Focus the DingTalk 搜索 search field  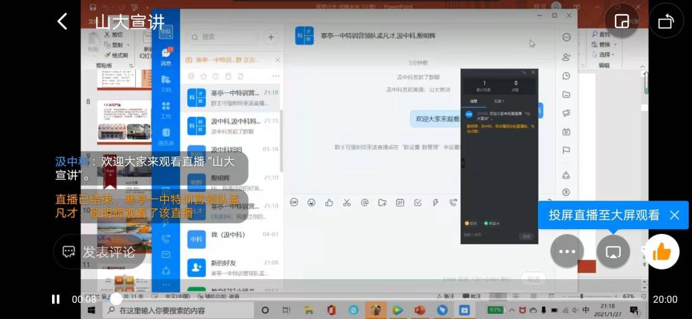(x=223, y=37)
